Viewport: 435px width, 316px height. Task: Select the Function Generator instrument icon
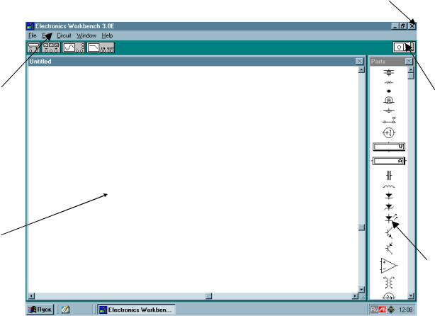pyautogui.click(x=51, y=47)
